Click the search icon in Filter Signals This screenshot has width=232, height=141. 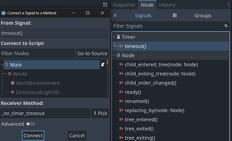(x=226, y=26)
